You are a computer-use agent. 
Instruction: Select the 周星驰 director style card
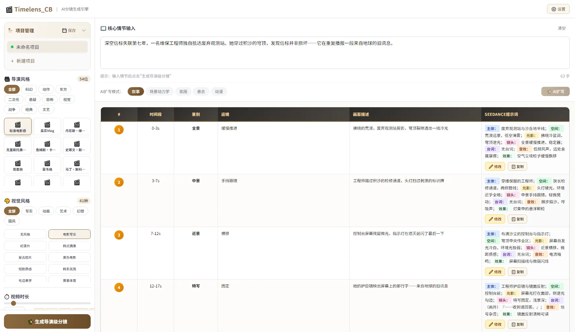pos(18,165)
